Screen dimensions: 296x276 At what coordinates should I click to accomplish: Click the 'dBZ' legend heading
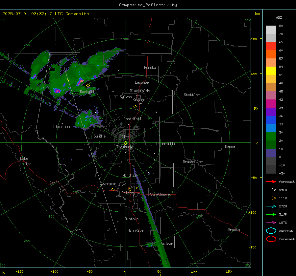(x=279, y=17)
